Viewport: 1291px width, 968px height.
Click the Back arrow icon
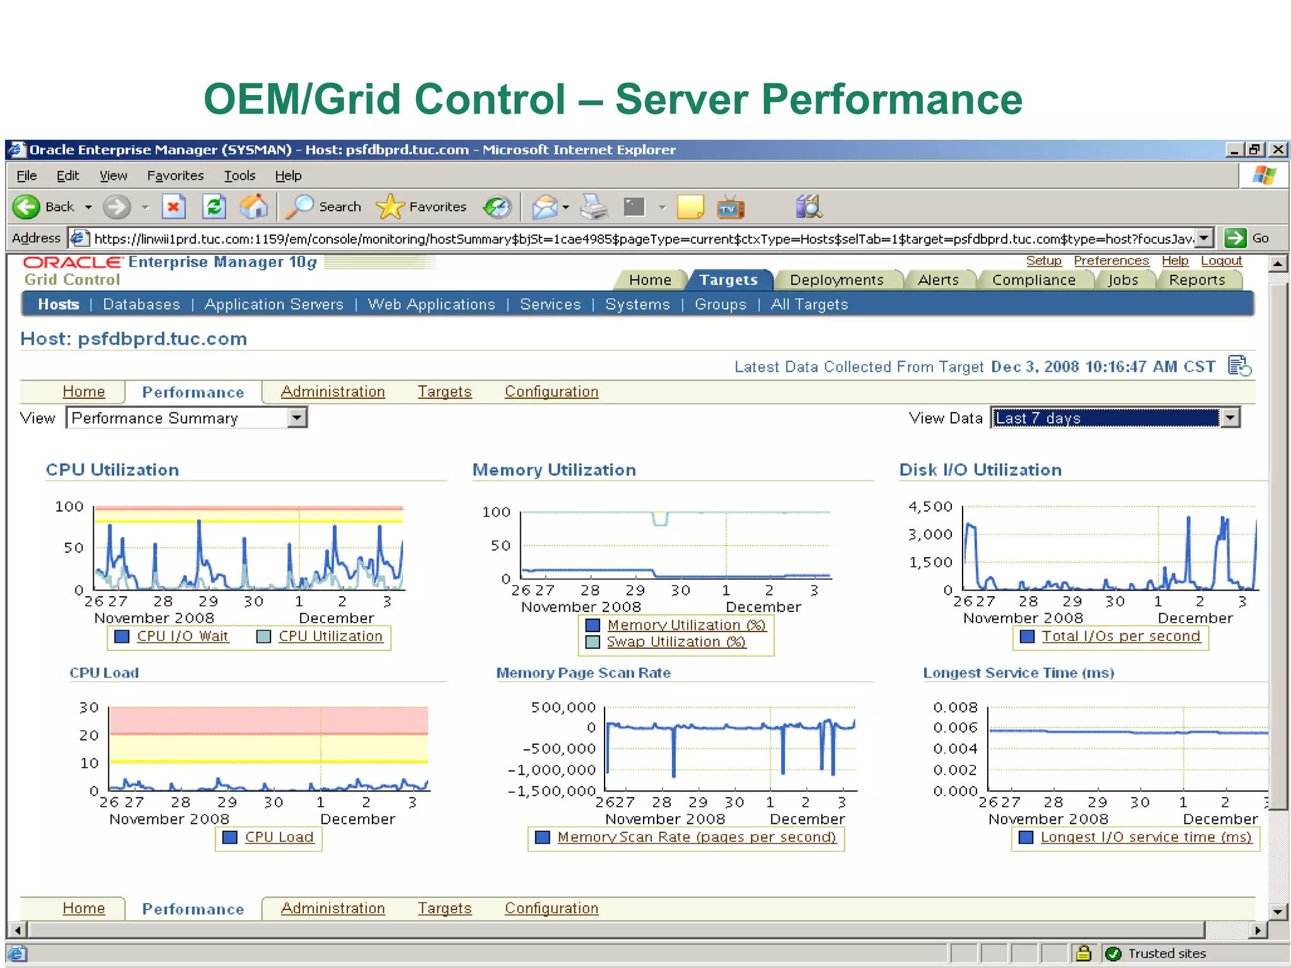[26, 207]
